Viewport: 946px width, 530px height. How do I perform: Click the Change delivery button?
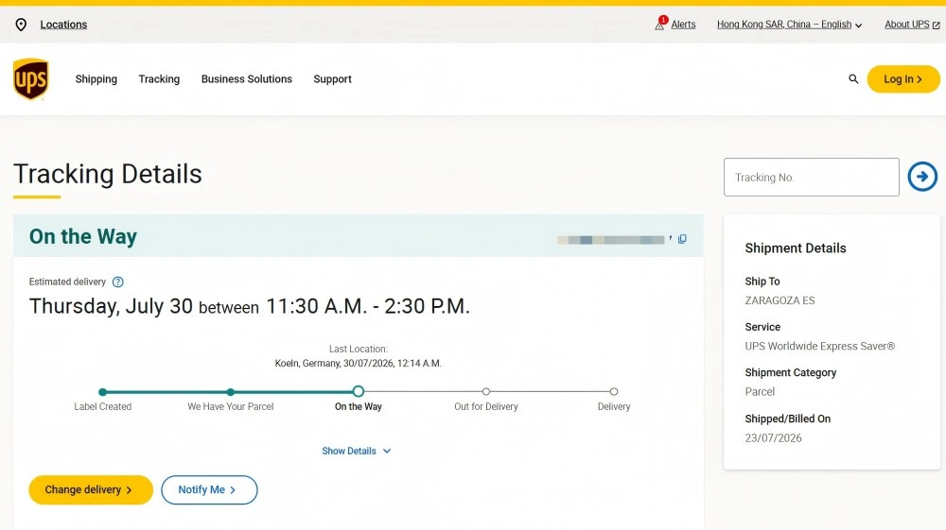pyautogui.click(x=91, y=489)
